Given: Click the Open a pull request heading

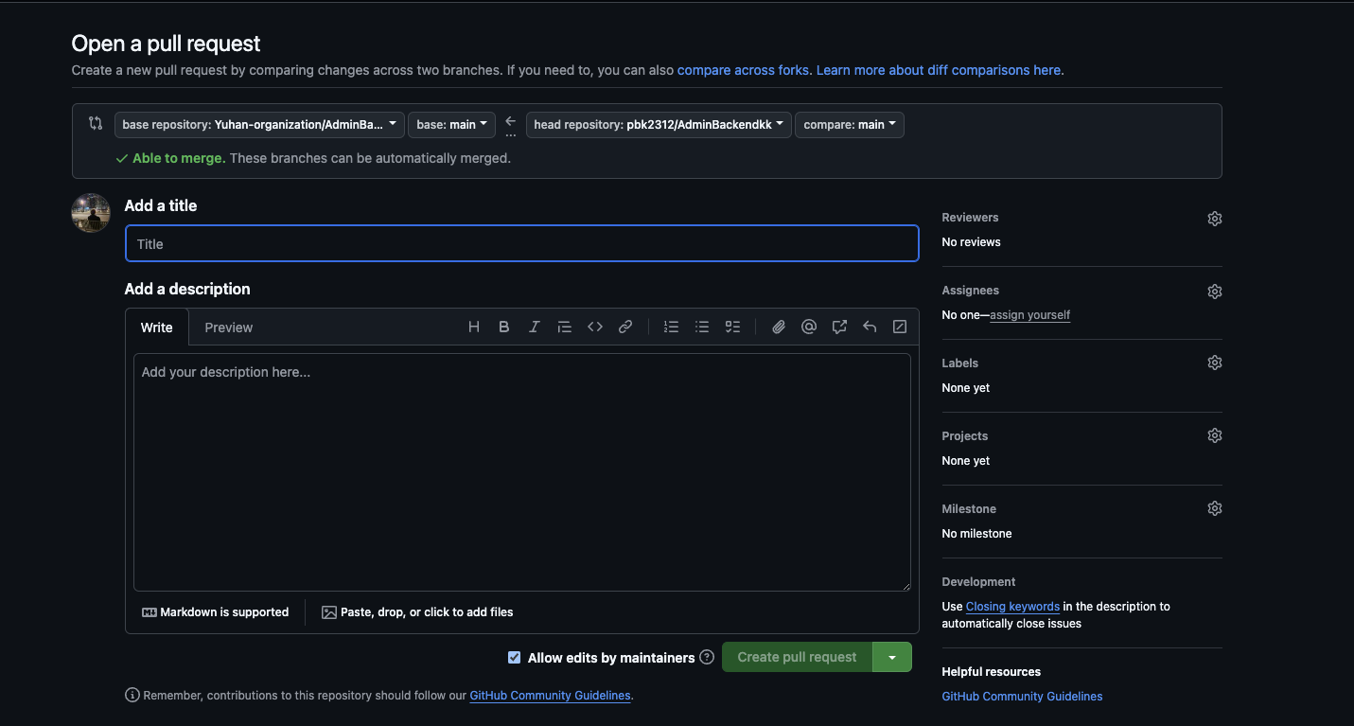Looking at the screenshot, I should click(167, 44).
